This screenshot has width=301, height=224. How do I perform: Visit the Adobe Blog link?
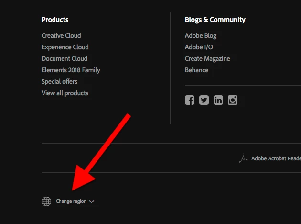201,36
